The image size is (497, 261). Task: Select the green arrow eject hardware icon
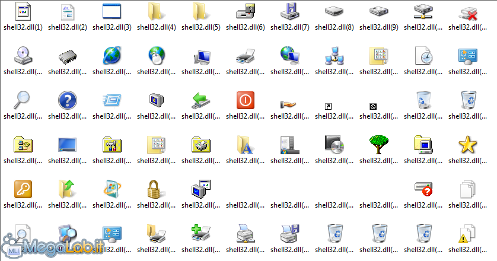tap(201, 100)
